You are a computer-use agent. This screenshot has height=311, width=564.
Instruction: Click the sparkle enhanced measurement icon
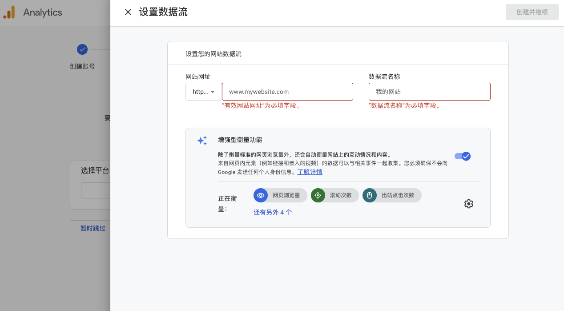click(x=202, y=141)
